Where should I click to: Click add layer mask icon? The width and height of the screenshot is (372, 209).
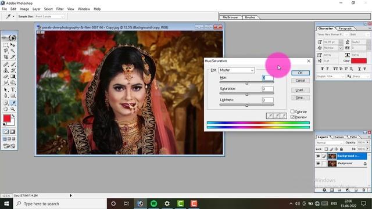(x=332, y=190)
